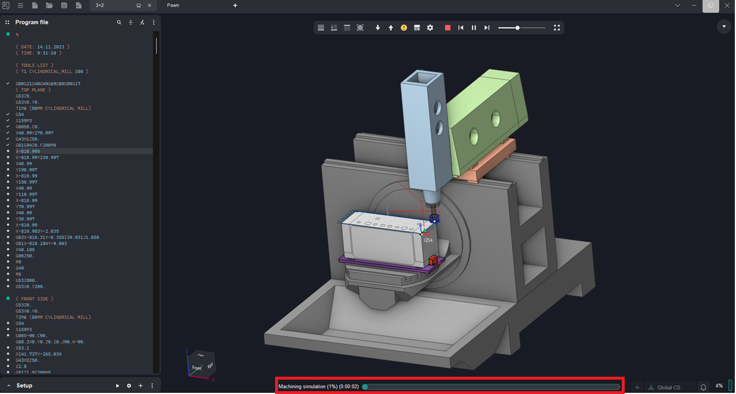Click the open folder icon
Screen dimensions: 736x394
pyautogui.click(x=49, y=6)
